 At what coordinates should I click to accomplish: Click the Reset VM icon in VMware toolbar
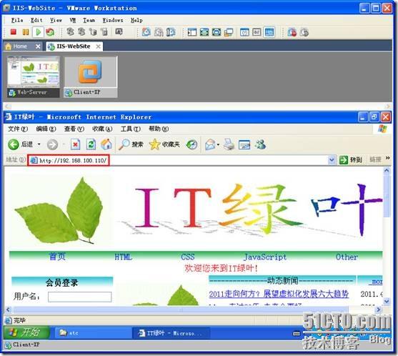pyautogui.click(x=50, y=32)
